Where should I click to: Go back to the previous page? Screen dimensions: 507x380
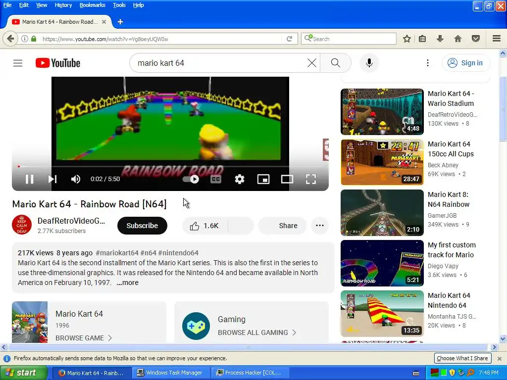10,39
